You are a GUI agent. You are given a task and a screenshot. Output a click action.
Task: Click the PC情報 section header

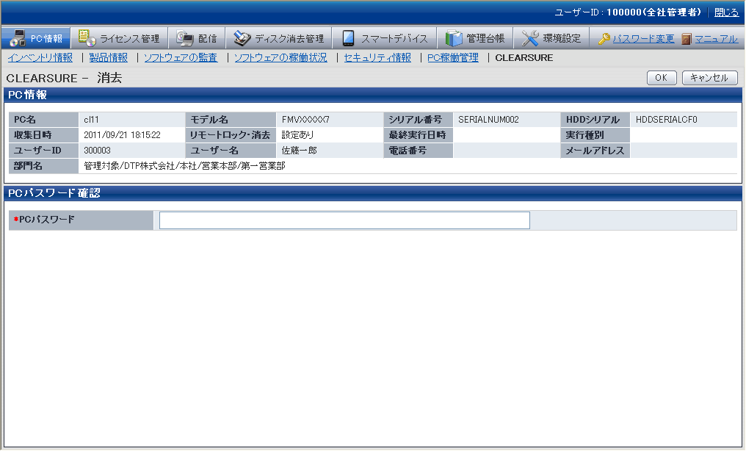(372, 95)
